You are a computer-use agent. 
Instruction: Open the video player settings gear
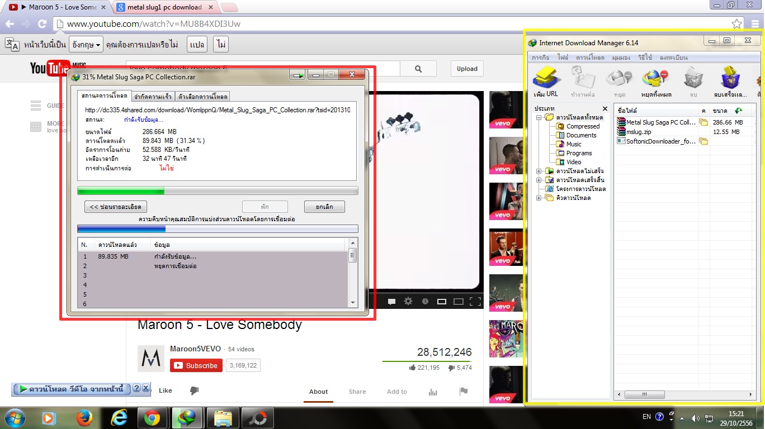click(408, 302)
